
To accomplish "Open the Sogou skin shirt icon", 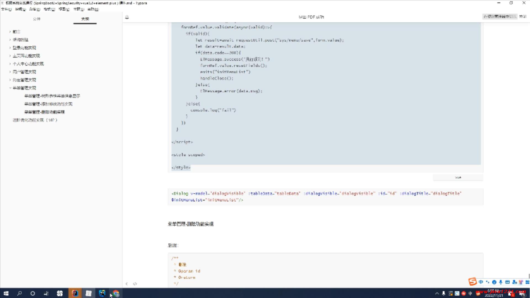I will [521, 282].
